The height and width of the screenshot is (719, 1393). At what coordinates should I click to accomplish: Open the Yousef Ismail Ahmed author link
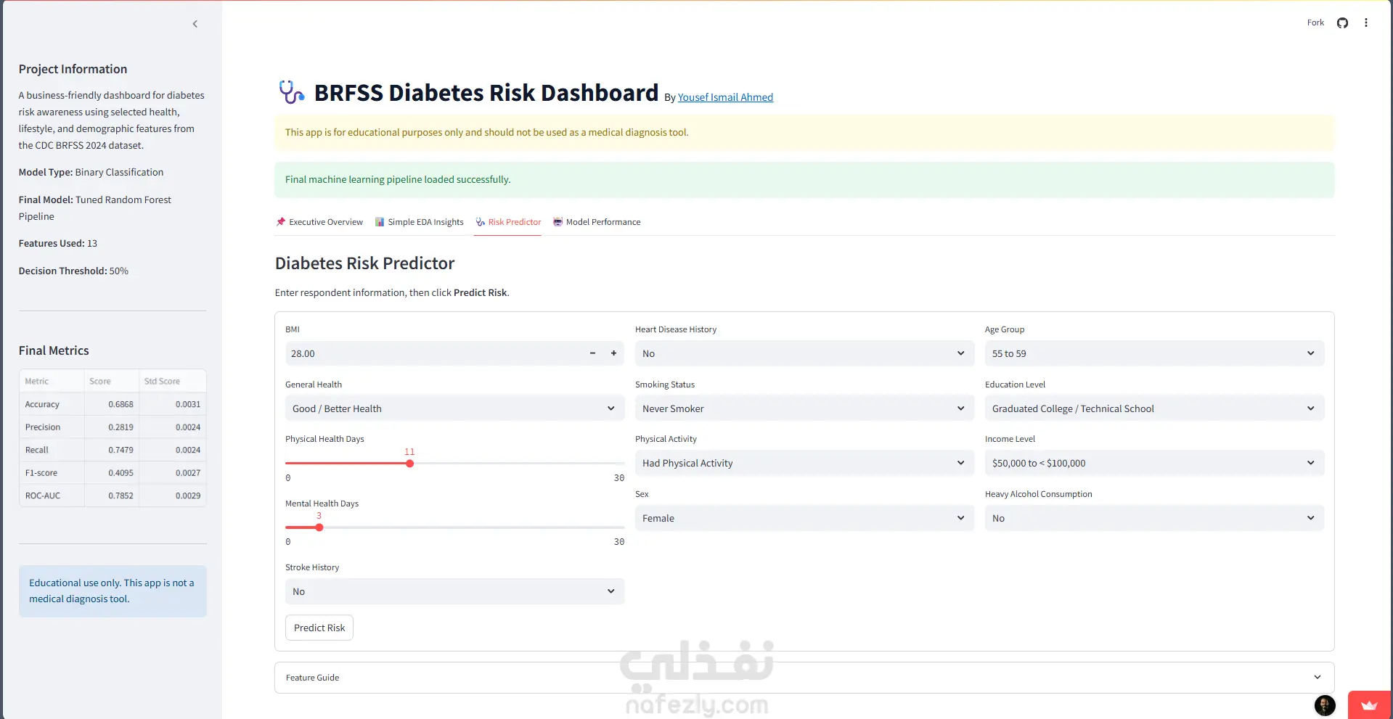coord(725,97)
